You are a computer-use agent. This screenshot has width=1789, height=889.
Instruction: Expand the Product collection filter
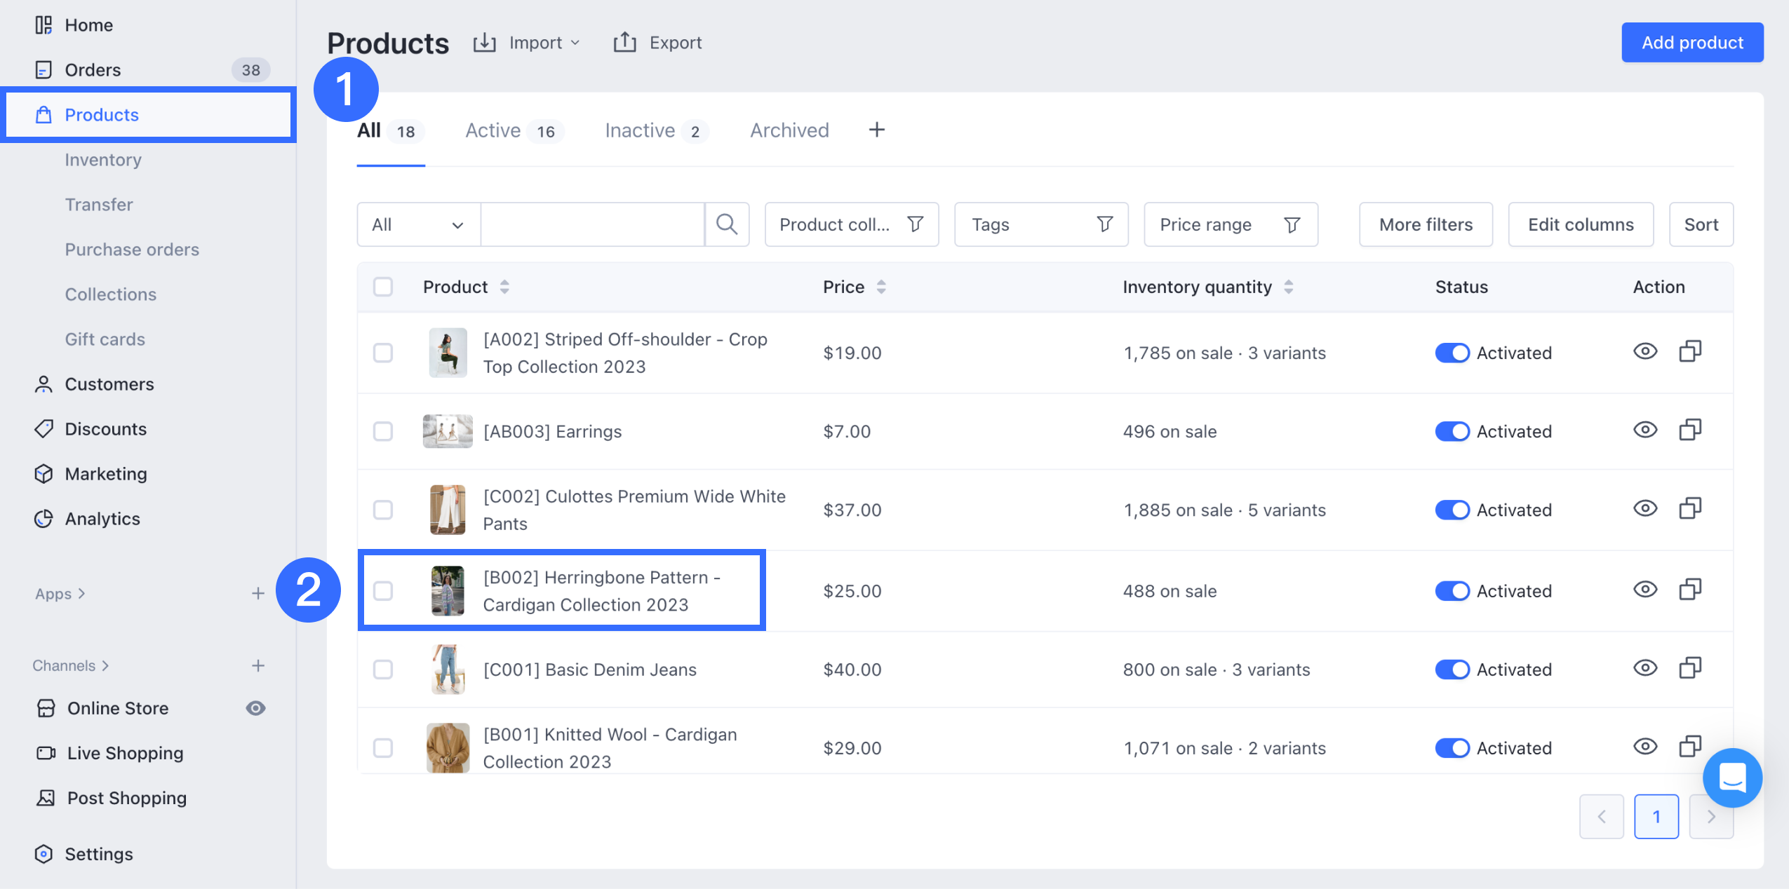(851, 224)
